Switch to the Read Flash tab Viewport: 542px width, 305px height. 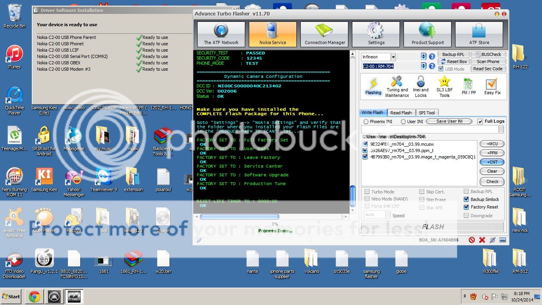tap(401, 112)
